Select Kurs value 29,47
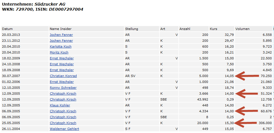The height and width of the screenshot is (133, 274). click(229, 41)
